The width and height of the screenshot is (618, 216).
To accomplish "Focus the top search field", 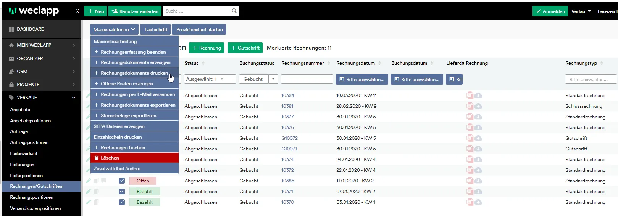I will pos(197,11).
